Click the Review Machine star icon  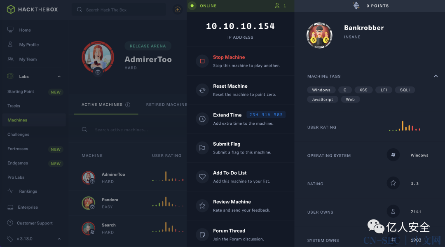pyautogui.click(x=202, y=205)
